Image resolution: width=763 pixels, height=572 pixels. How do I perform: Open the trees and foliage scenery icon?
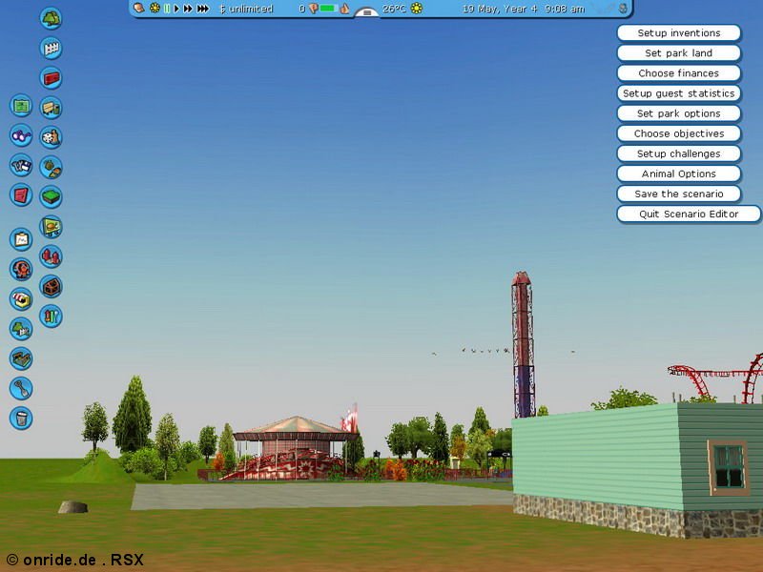(51, 18)
